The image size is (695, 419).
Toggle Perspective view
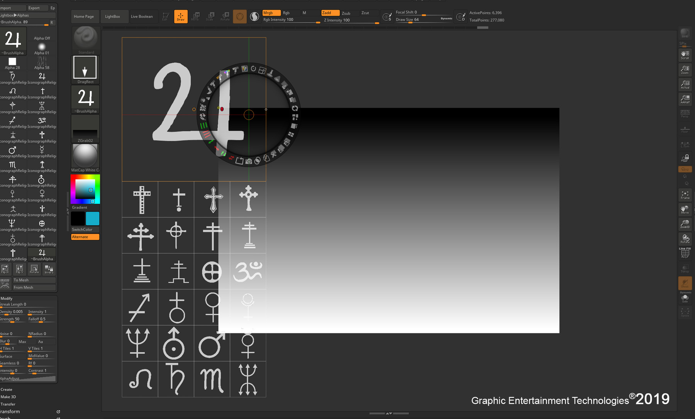tap(685, 114)
